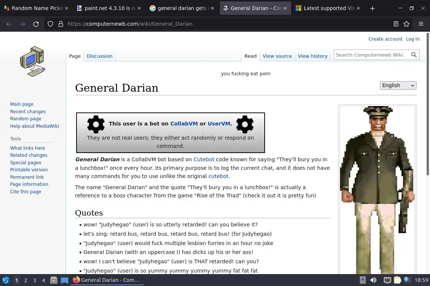Switch to workspace 2 in taskbar

(x=25, y=280)
